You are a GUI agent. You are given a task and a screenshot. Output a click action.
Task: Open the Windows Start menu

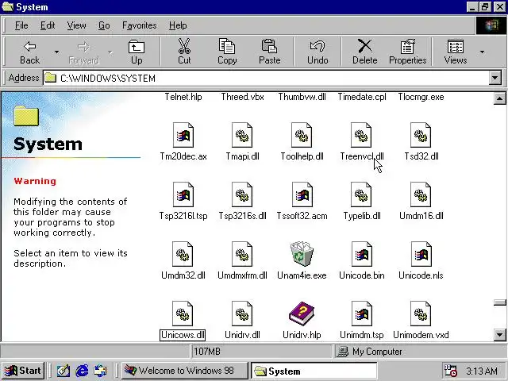click(x=23, y=371)
